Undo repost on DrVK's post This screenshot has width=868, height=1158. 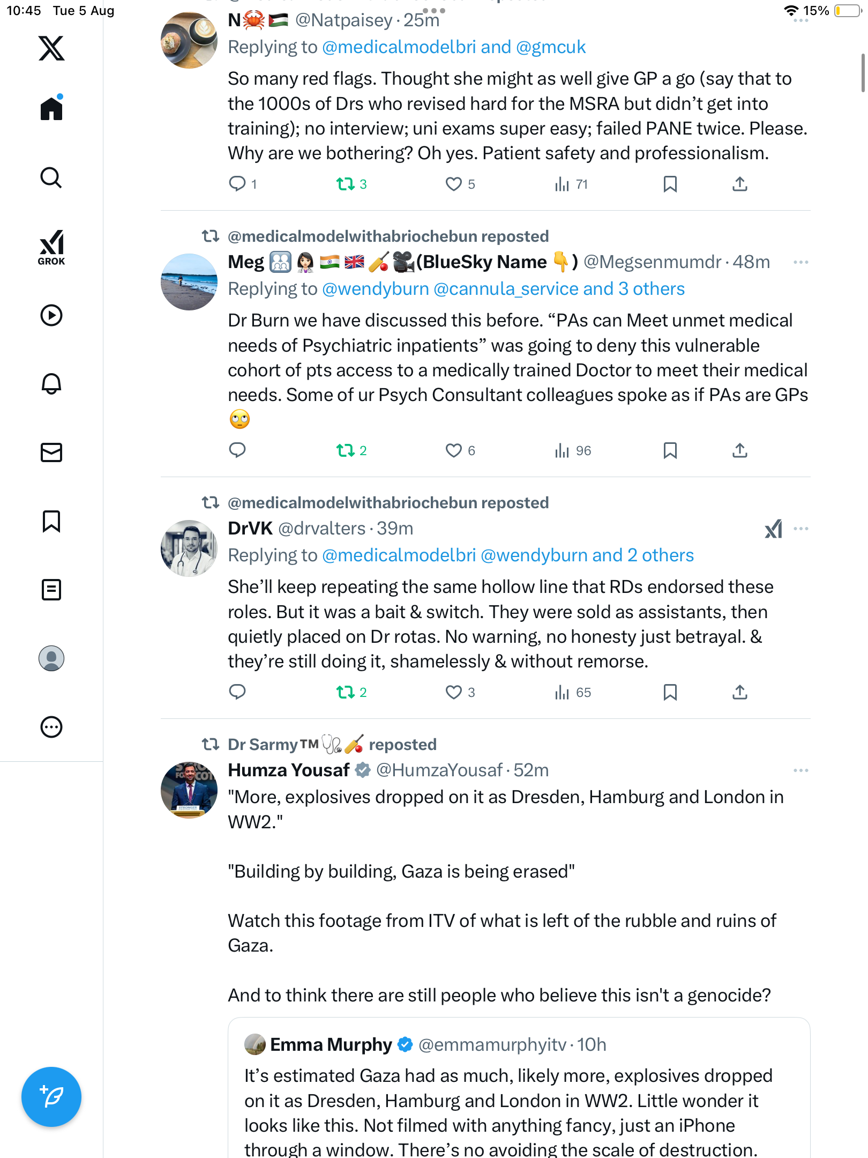(346, 692)
